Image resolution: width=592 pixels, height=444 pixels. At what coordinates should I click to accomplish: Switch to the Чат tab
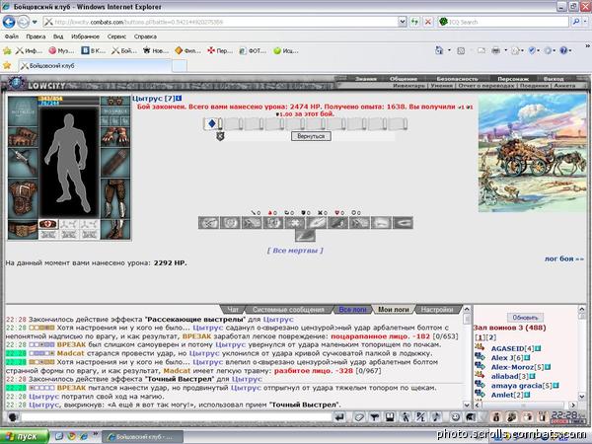coord(233,310)
